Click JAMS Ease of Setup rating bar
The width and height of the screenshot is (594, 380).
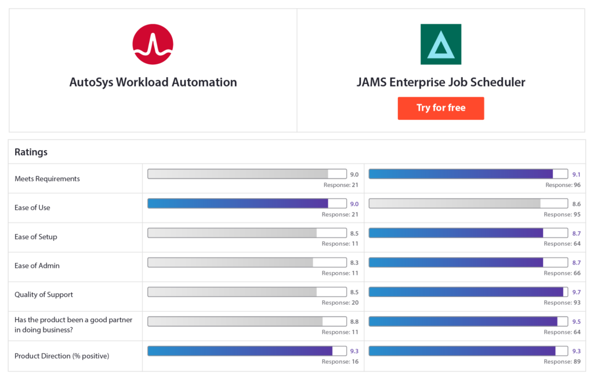468,233
